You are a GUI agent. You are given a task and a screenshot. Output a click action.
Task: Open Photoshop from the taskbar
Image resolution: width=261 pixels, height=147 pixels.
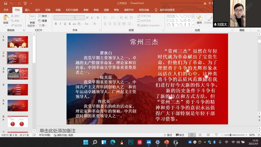tap(131, 142)
